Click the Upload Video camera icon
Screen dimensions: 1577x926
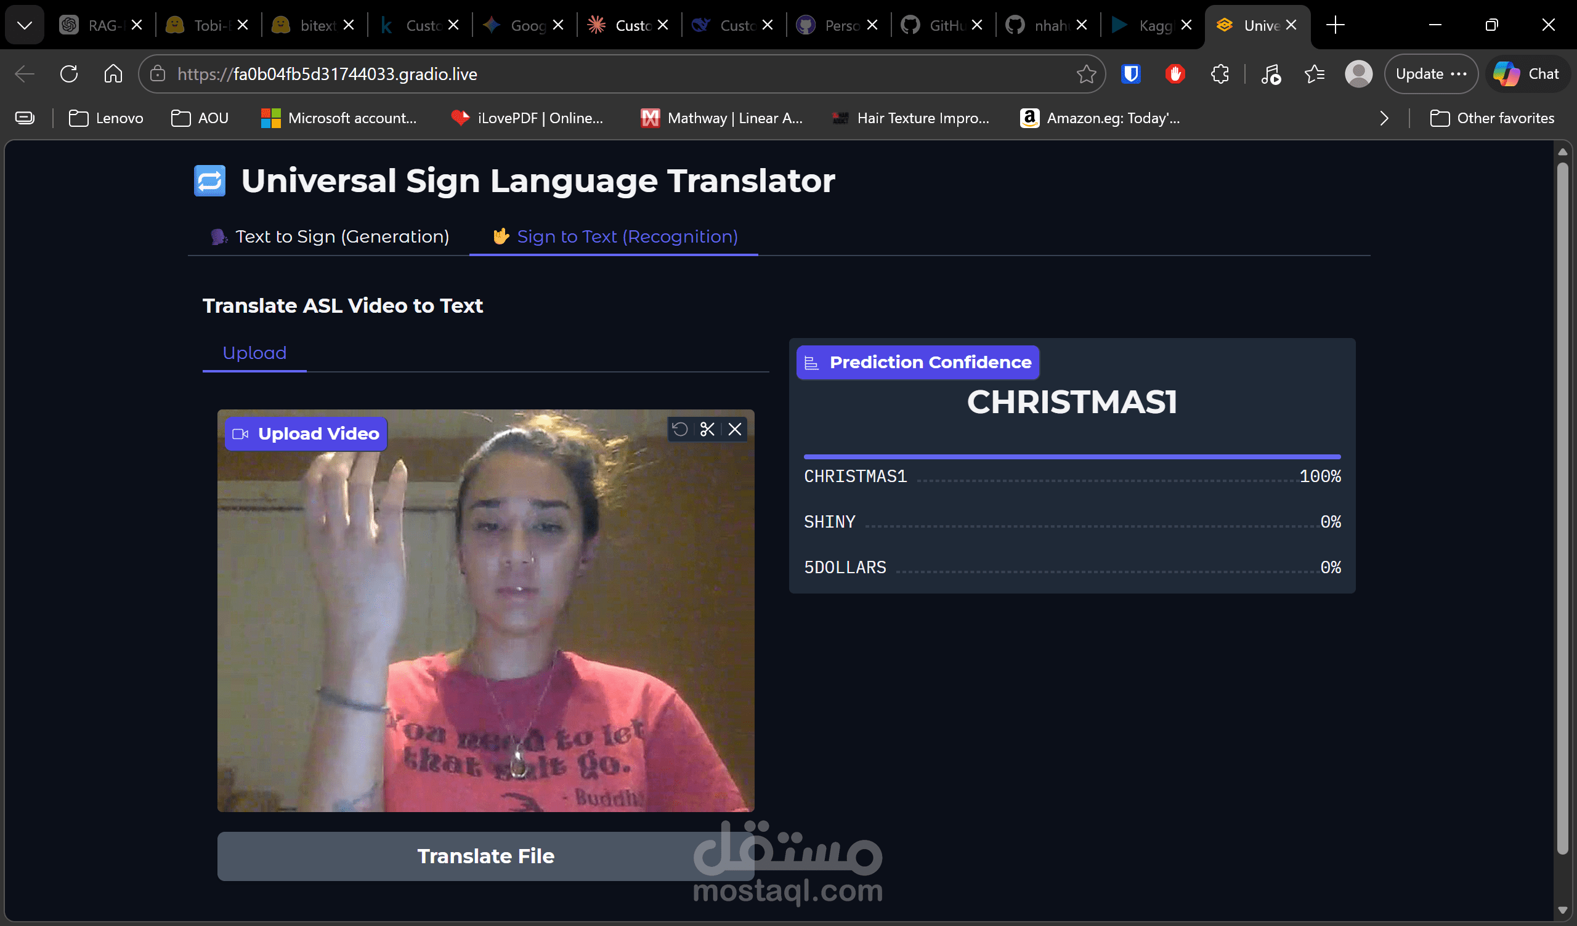(x=240, y=433)
